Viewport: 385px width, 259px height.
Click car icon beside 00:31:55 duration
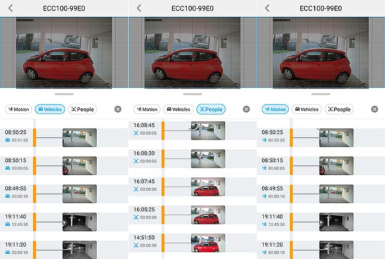coord(8,140)
